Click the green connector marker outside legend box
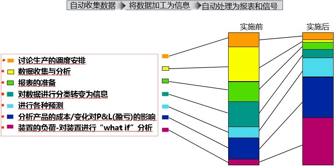Image resolution: width=334 pixels, height=167 pixels. (165, 81)
